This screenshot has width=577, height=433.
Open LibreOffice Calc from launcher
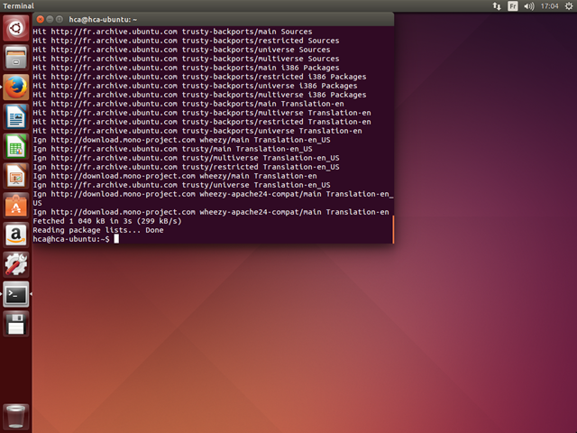[x=16, y=146]
